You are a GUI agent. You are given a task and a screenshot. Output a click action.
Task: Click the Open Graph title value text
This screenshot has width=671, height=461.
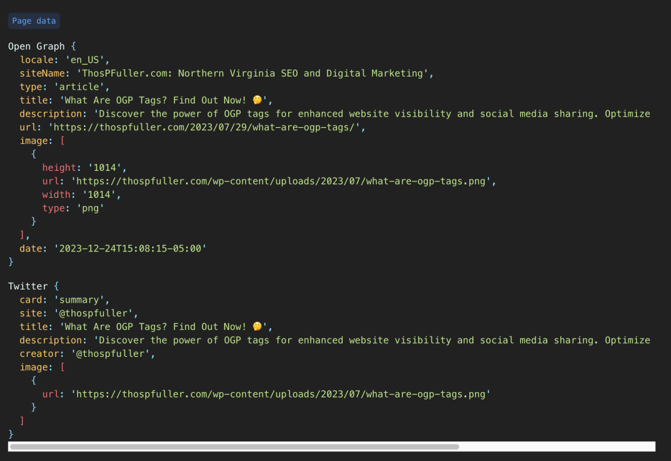tap(163, 100)
